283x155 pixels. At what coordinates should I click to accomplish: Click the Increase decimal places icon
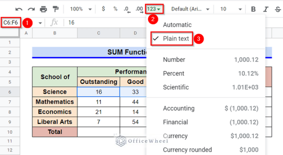(x=139, y=9)
